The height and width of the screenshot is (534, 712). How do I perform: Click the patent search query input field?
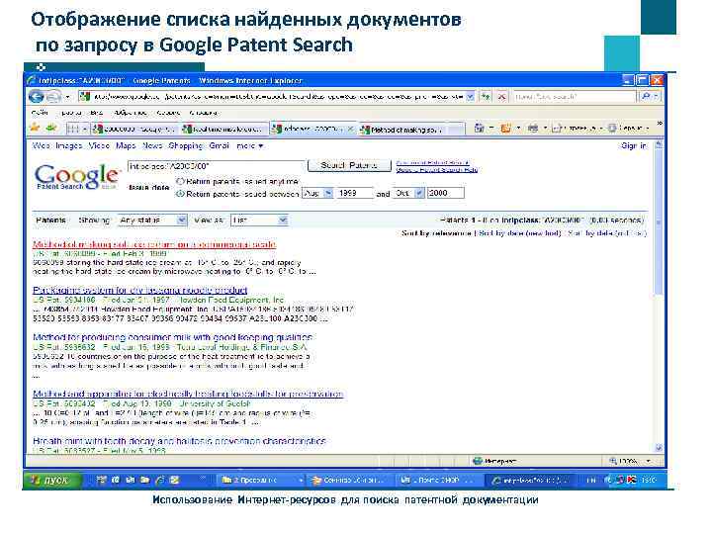point(216,166)
